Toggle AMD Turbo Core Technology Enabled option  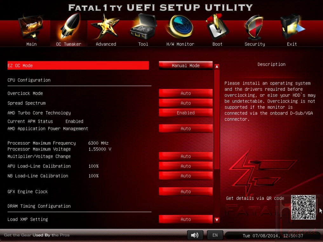(185, 113)
